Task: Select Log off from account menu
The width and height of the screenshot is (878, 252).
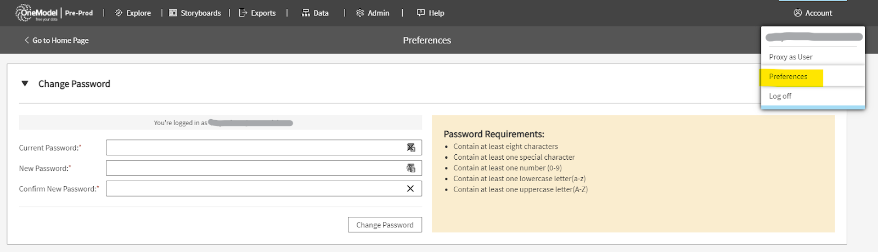Action: click(x=780, y=96)
